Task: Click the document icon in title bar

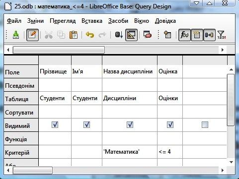Action: point(8,6)
